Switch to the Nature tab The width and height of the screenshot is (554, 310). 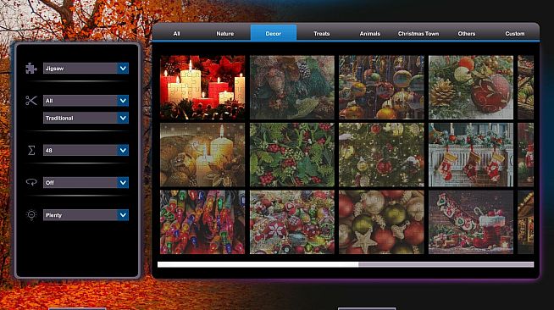(x=224, y=34)
